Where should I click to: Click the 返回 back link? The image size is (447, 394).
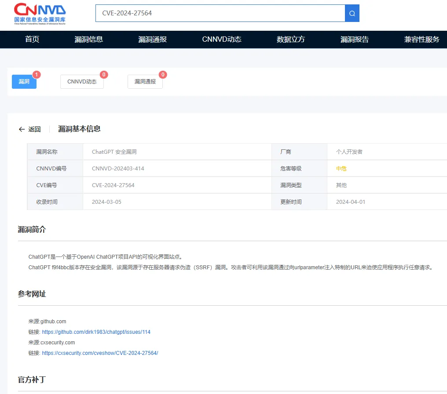coord(34,129)
